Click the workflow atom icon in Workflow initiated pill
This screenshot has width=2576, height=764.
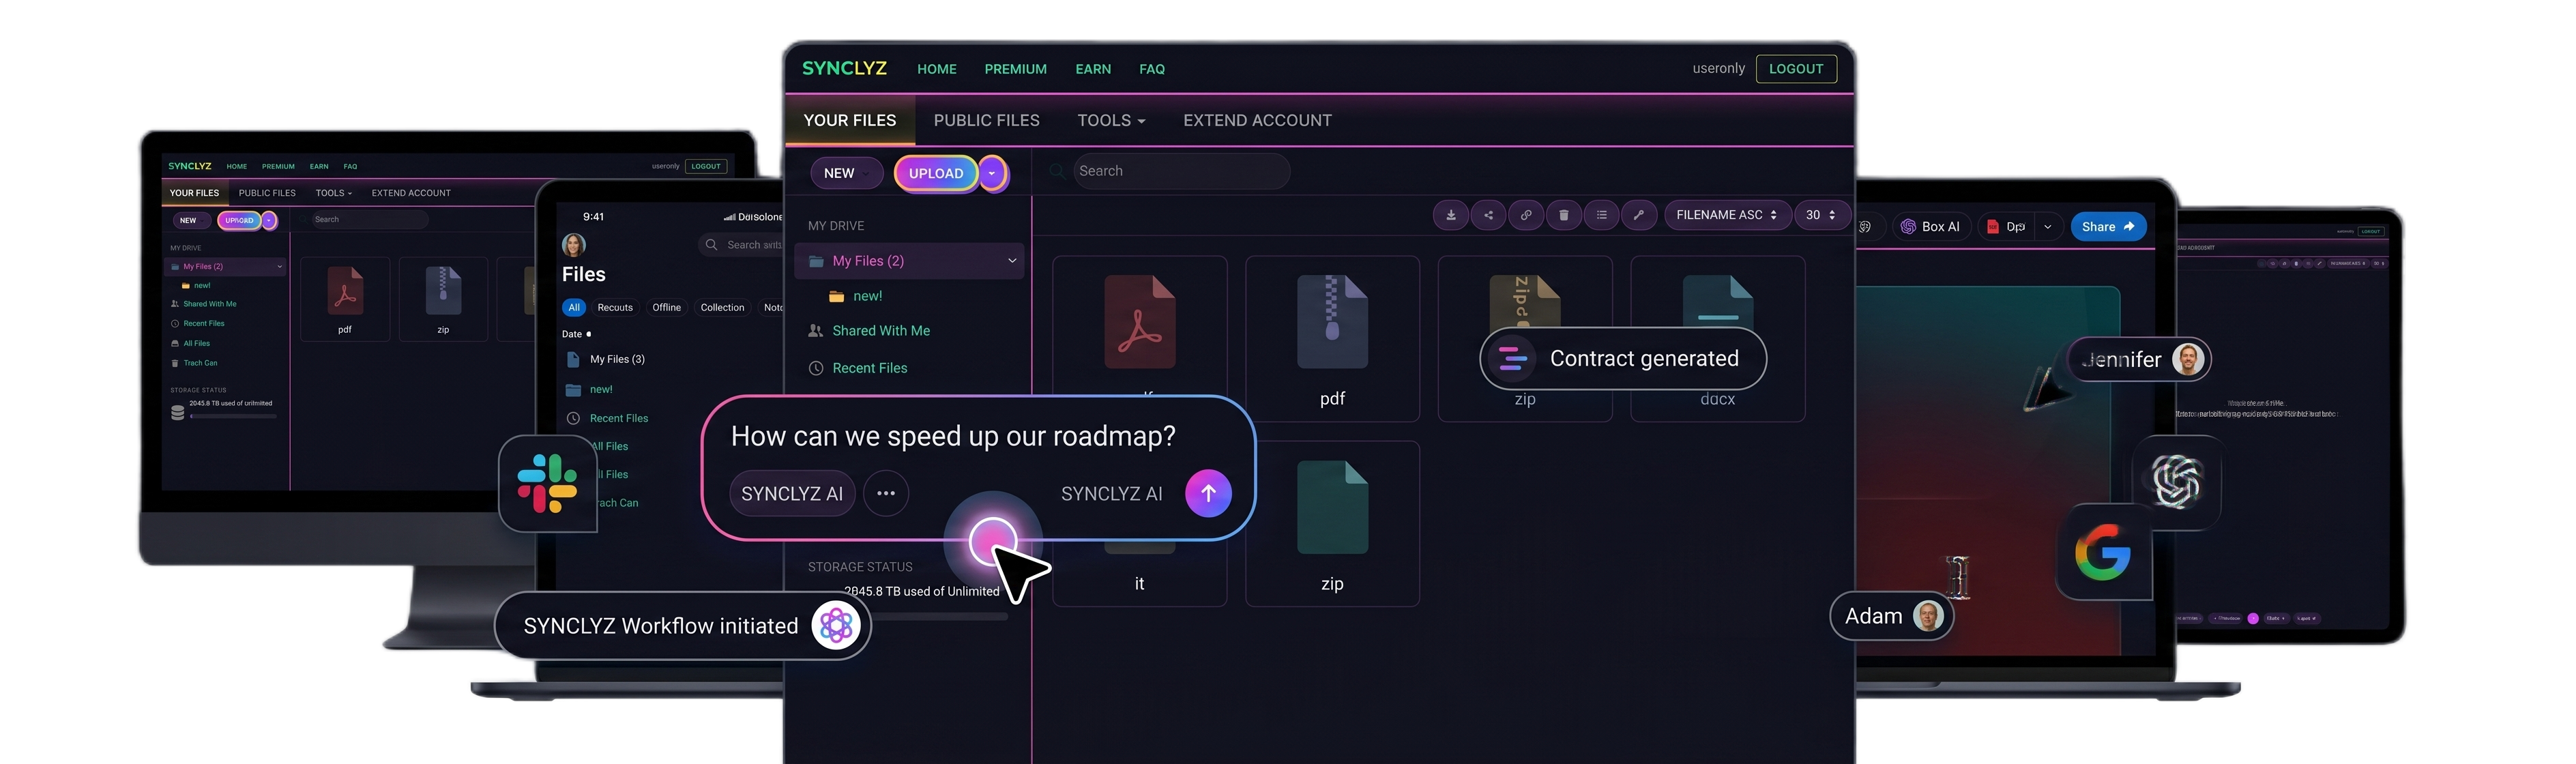[x=836, y=626]
